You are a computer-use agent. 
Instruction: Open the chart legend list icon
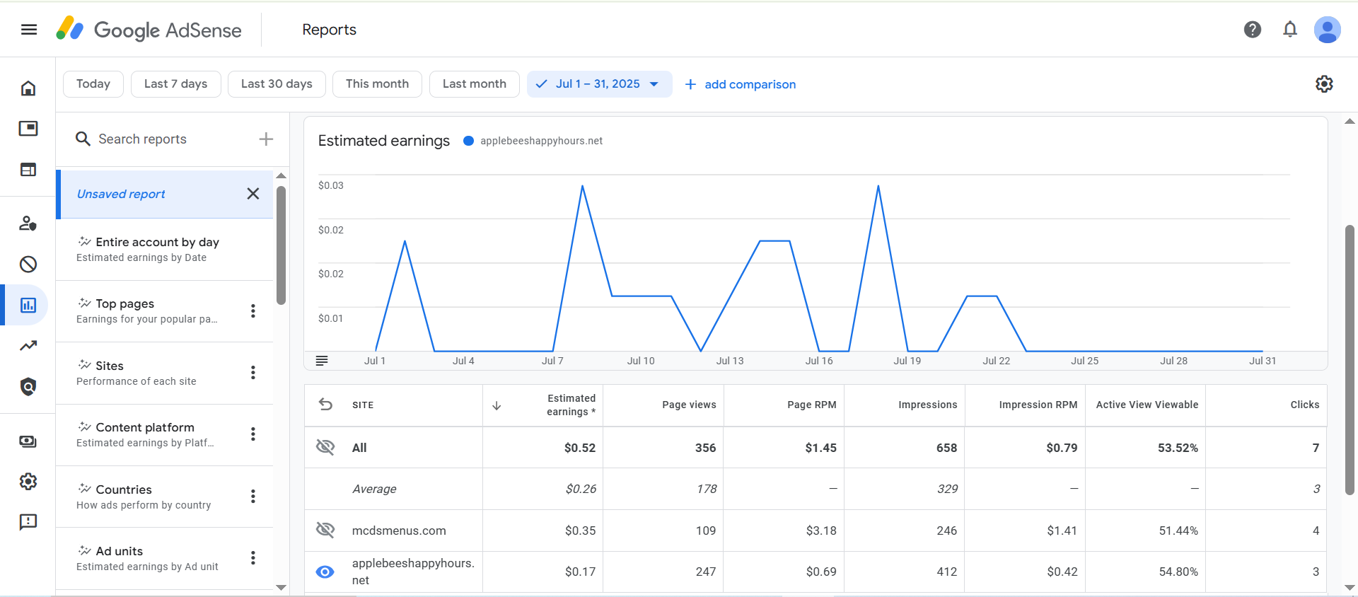coord(322,361)
